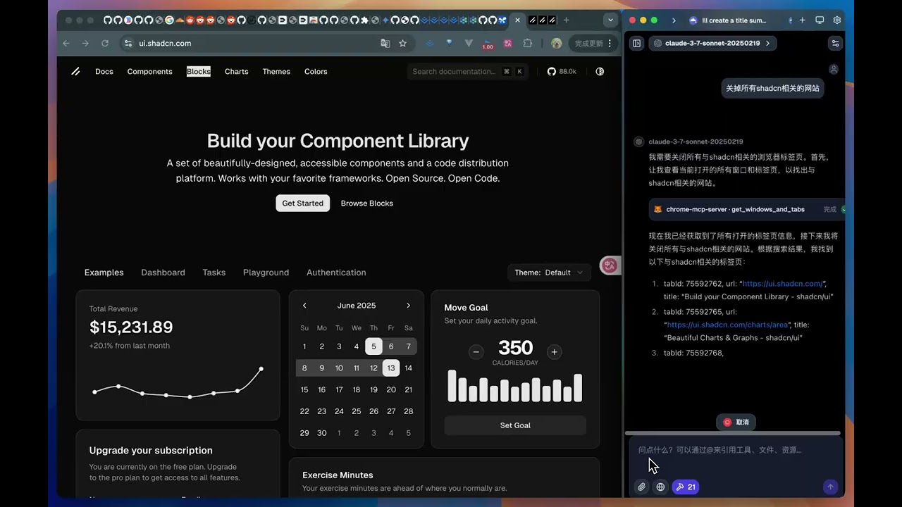Click the user avatar icon beside message
This screenshot has height=507, width=902.
[834, 69]
